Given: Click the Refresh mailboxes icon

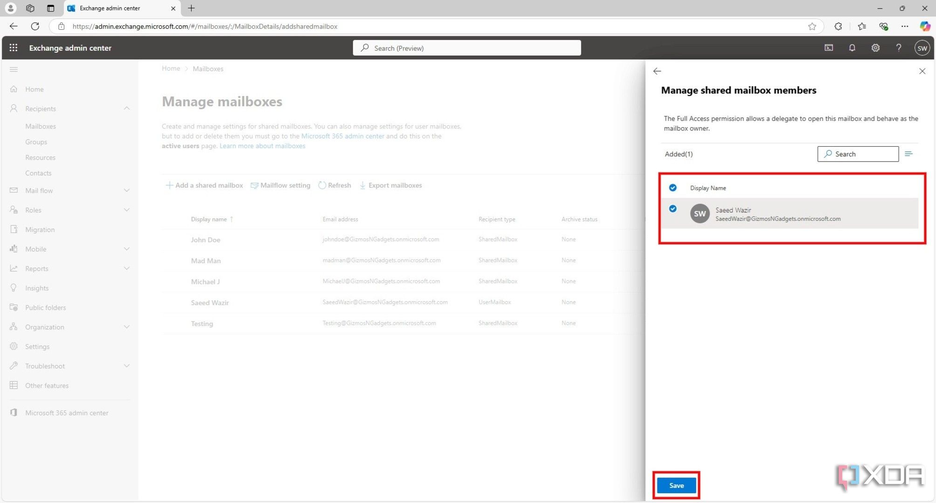Looking at the screenshot, I should [321, 184].
